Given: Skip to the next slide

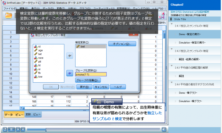Looking at the screenshot, I should point(23,129).
